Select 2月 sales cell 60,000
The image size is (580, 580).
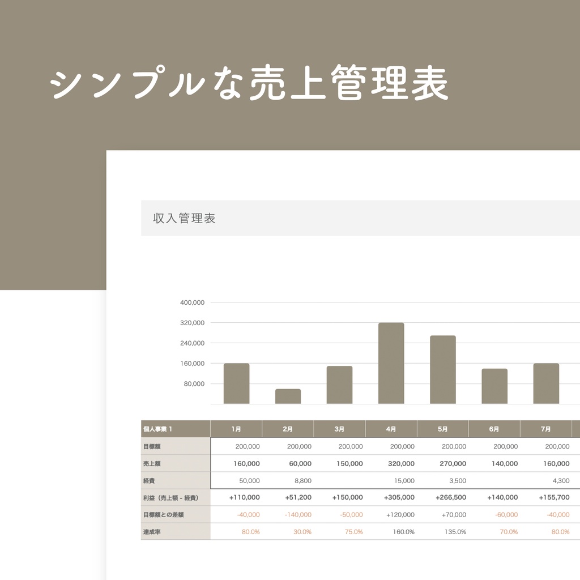[x=288, y=463]
